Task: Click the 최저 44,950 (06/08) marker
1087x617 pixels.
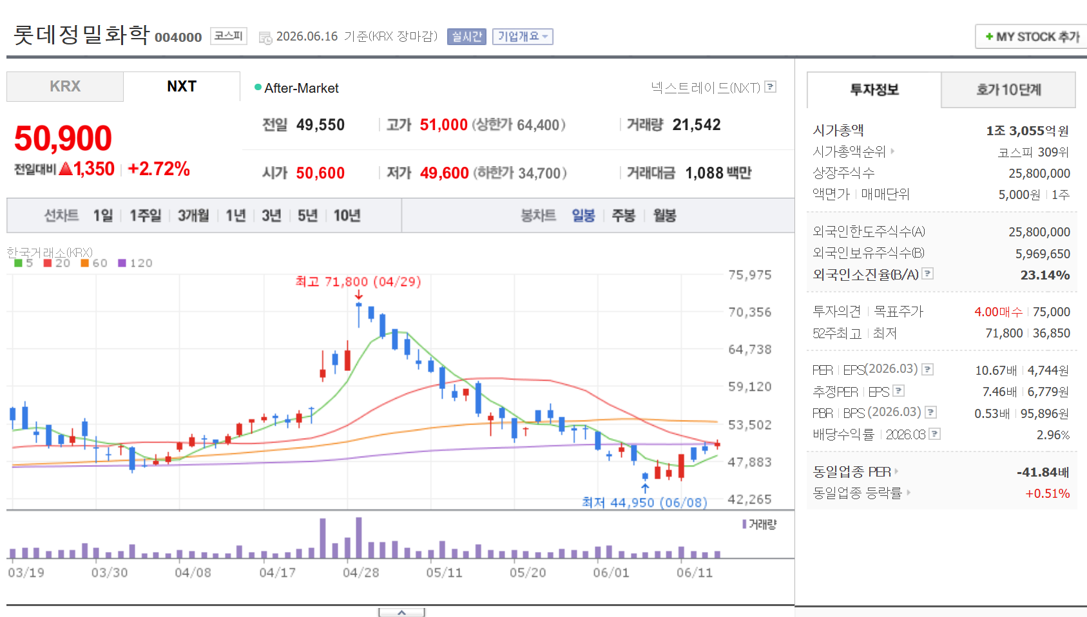Action: click(x=644, y=502)
